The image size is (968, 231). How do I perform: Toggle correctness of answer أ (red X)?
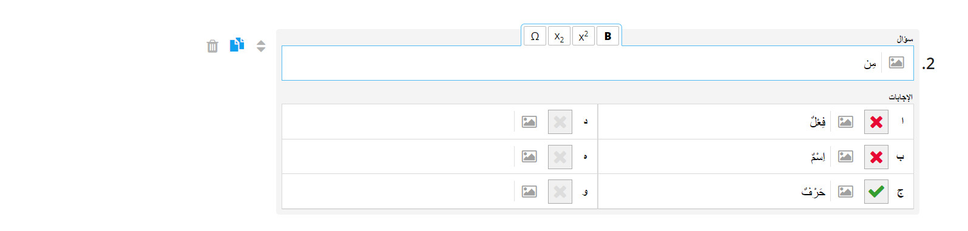876,122
